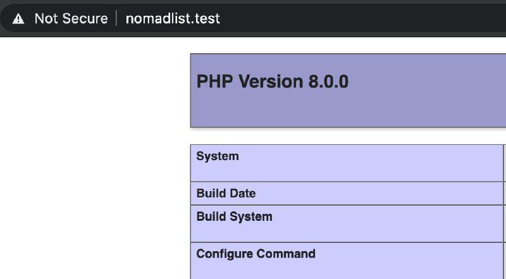This screenshot has height=279, width=506.
Task: Click the "Configure Command" row label
Action: [256, 254]
